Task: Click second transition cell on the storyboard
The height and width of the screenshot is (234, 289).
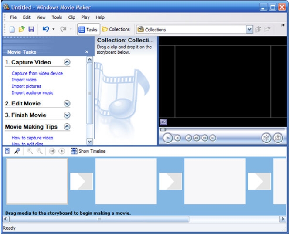Action: pyautogui.click(x=170, y=181)
